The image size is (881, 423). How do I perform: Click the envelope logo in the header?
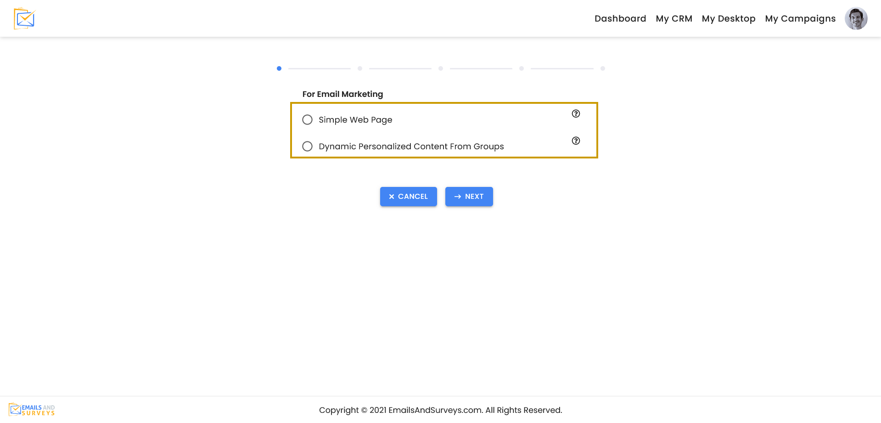(x=25, y=18)
